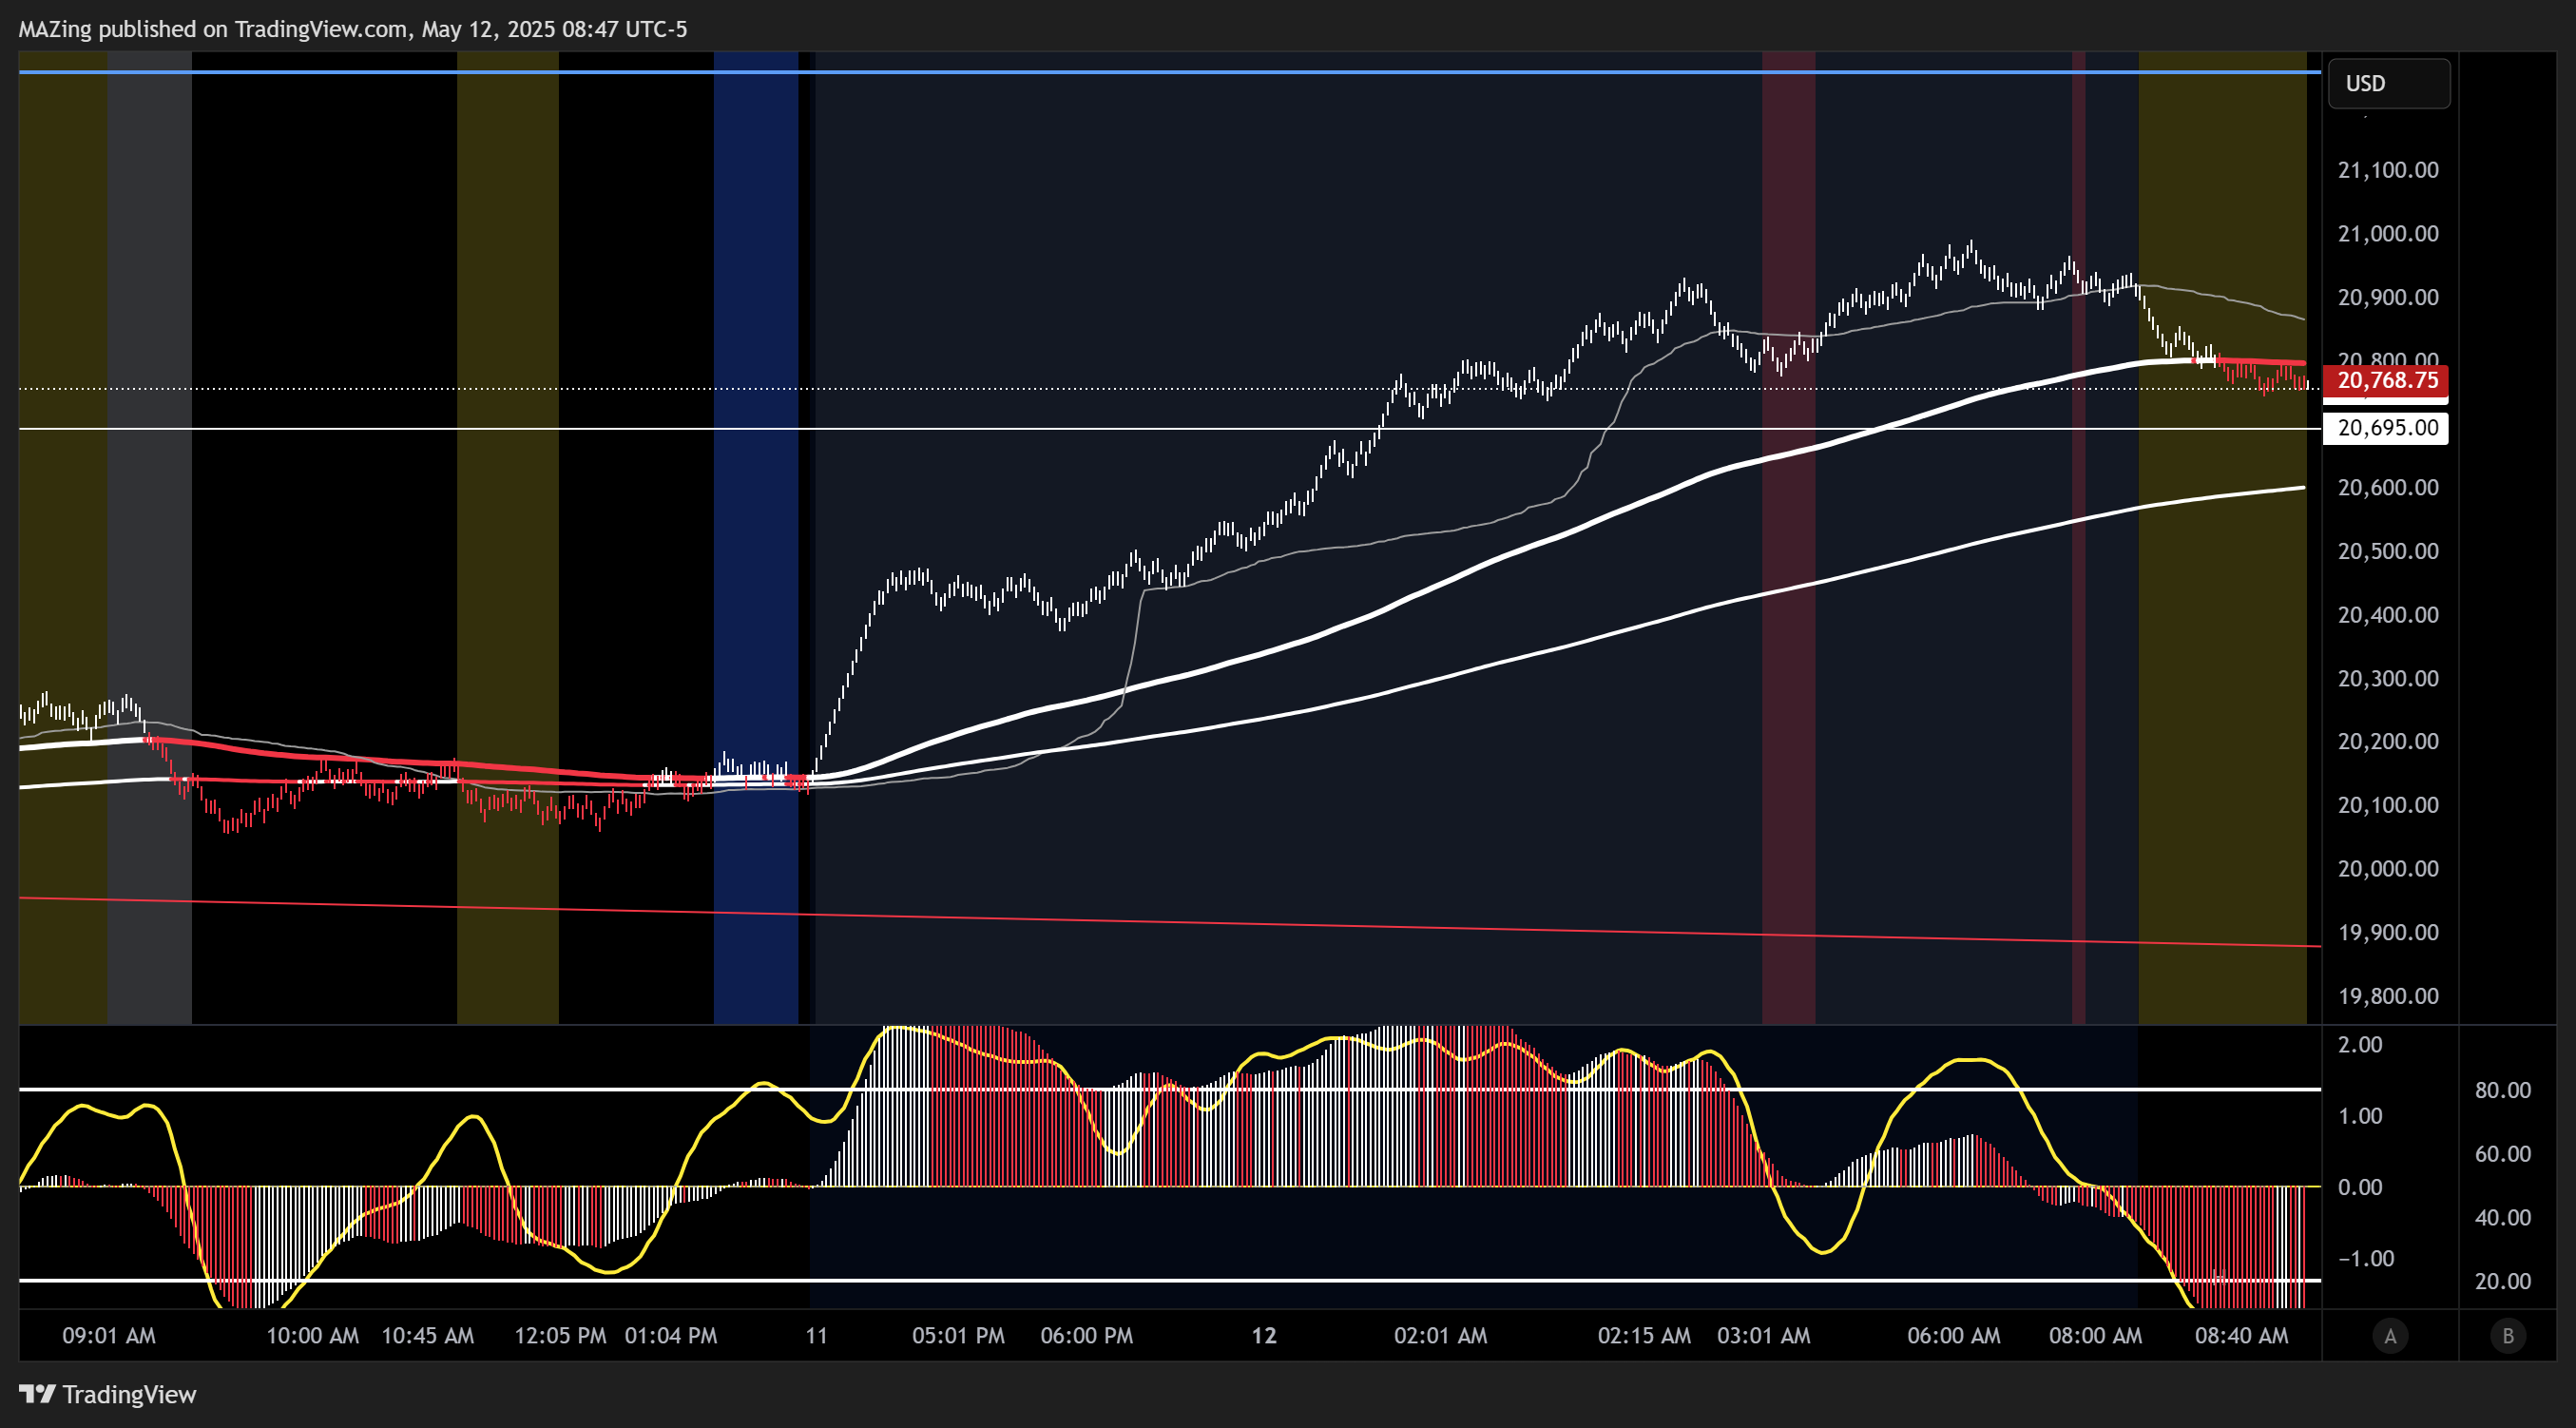Viewport: 2576px width, 1428px height.
Task: Click the 08:40 AM time label
Action: point(2241,1336)
